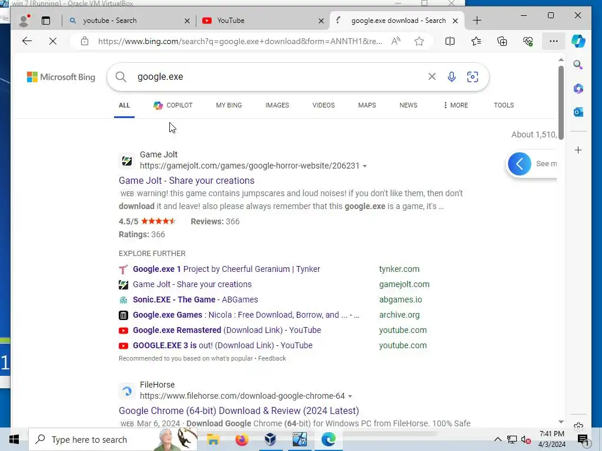Click the Feedback link

point(272,359)
